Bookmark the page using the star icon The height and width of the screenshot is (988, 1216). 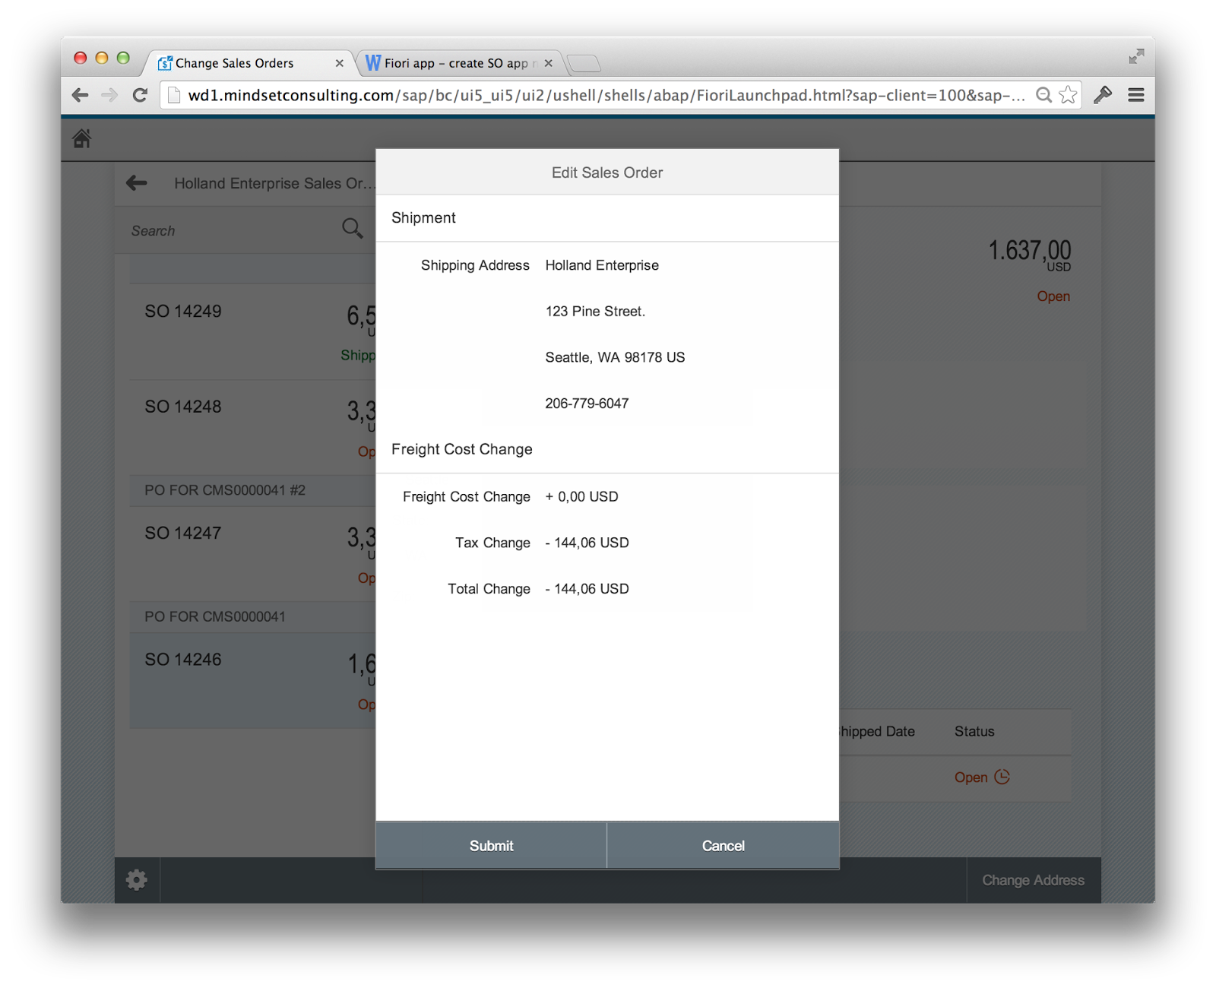pyautogui.click(x=1067, y=94)
